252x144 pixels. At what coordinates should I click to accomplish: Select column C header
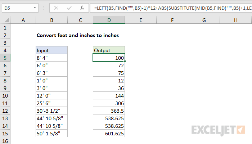[80, 20]
